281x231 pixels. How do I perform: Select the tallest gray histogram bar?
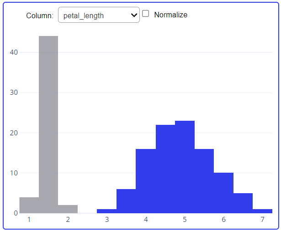48,124
